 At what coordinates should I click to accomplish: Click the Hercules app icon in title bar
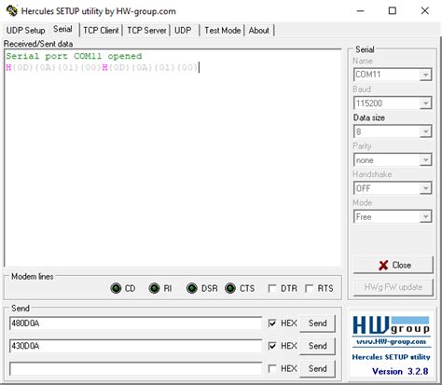pos(12,11)
